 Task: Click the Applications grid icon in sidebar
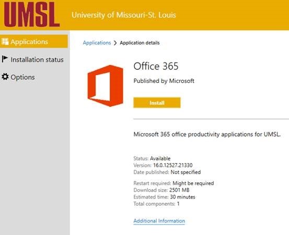point(5,42)
